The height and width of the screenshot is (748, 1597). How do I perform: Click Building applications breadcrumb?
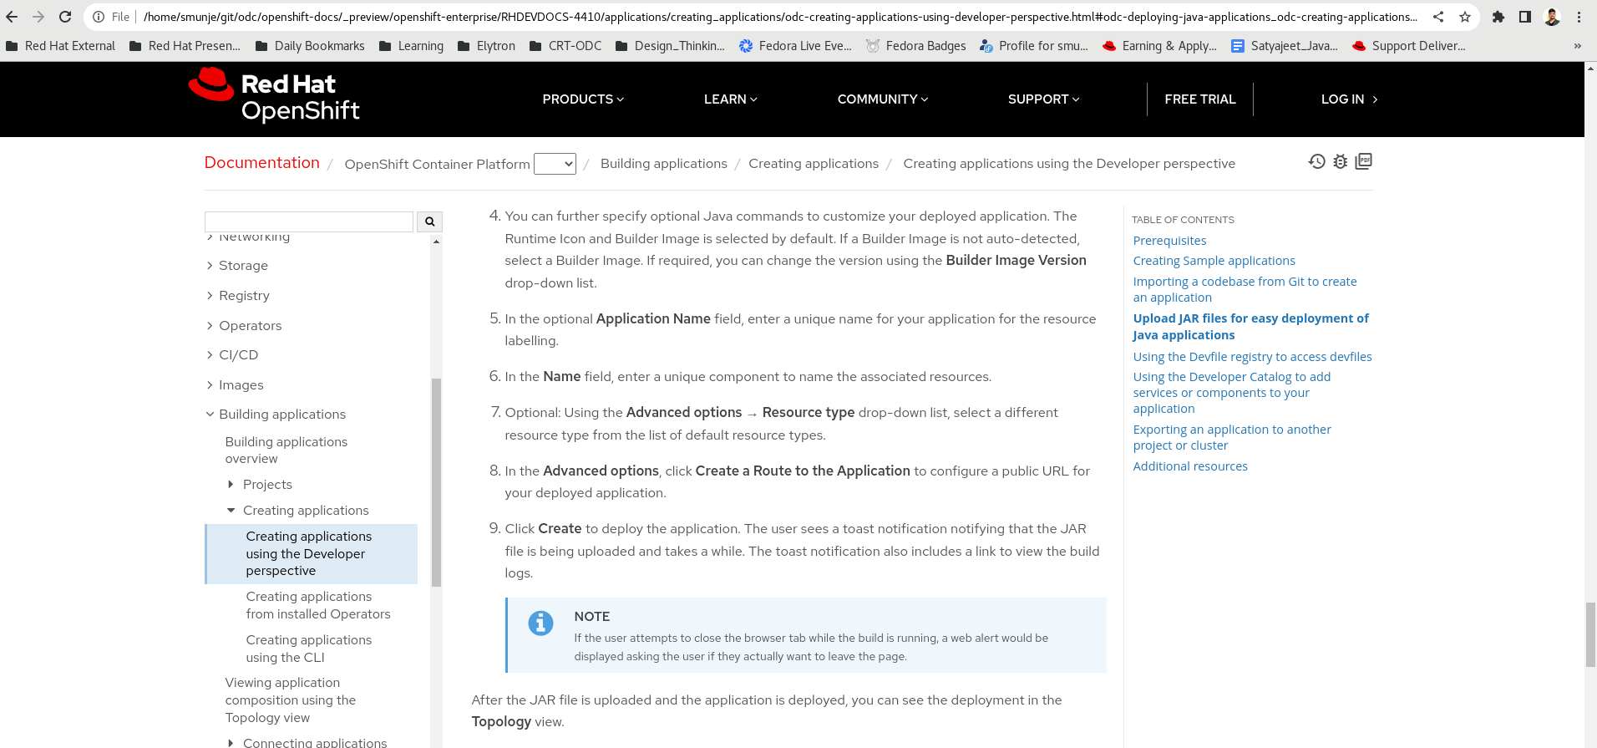click(x=664, y=164)
